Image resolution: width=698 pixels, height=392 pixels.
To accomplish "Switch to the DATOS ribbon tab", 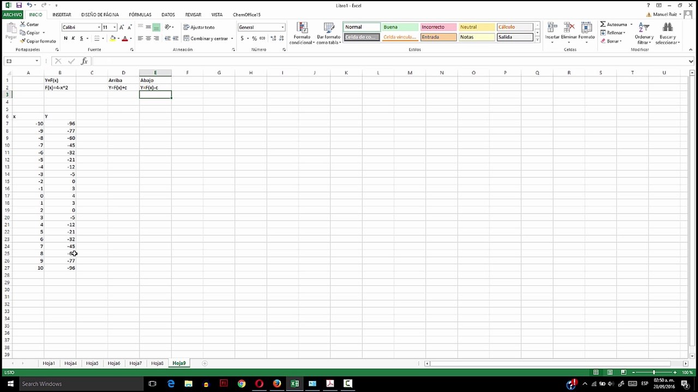I will pyautogui.click(x=168, y=15).
